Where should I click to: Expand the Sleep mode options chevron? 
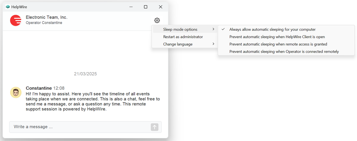pos(213,29)
